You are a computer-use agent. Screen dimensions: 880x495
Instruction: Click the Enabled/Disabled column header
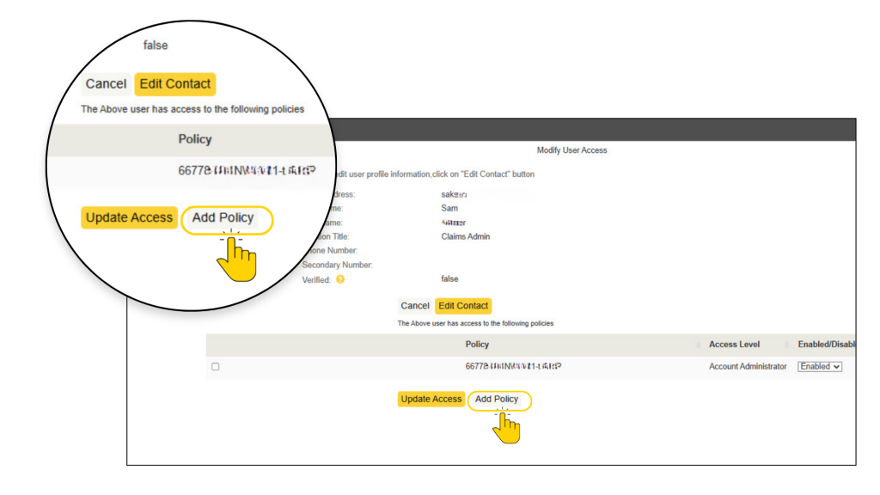click(827, 345)
